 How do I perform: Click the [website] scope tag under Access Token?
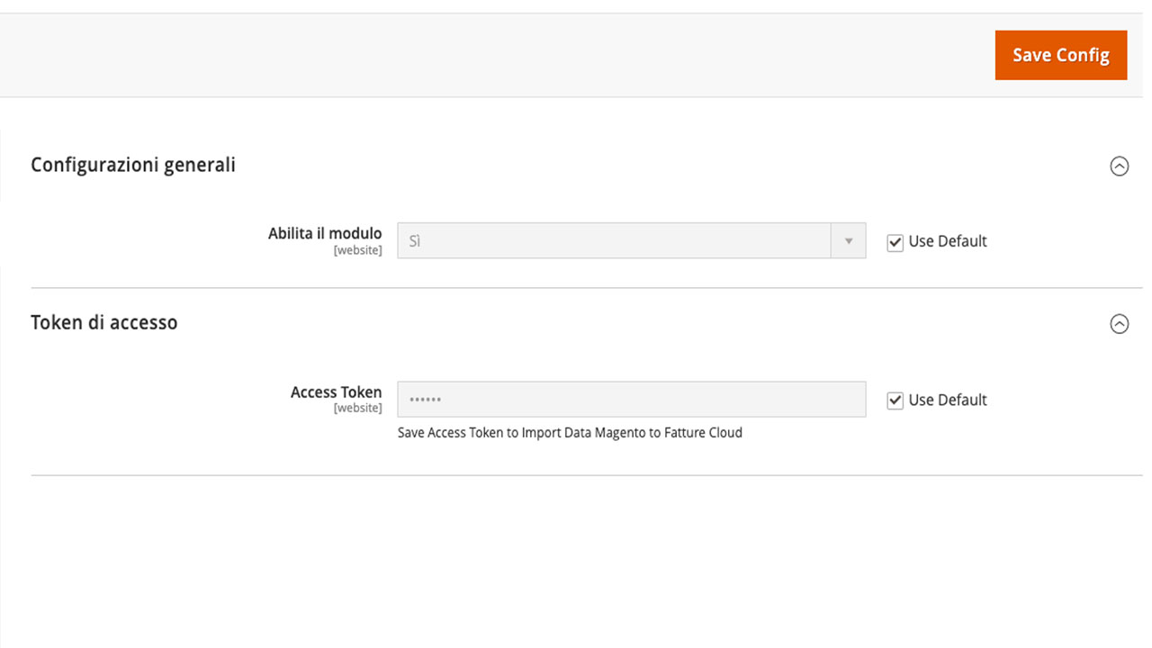[357, 409]
